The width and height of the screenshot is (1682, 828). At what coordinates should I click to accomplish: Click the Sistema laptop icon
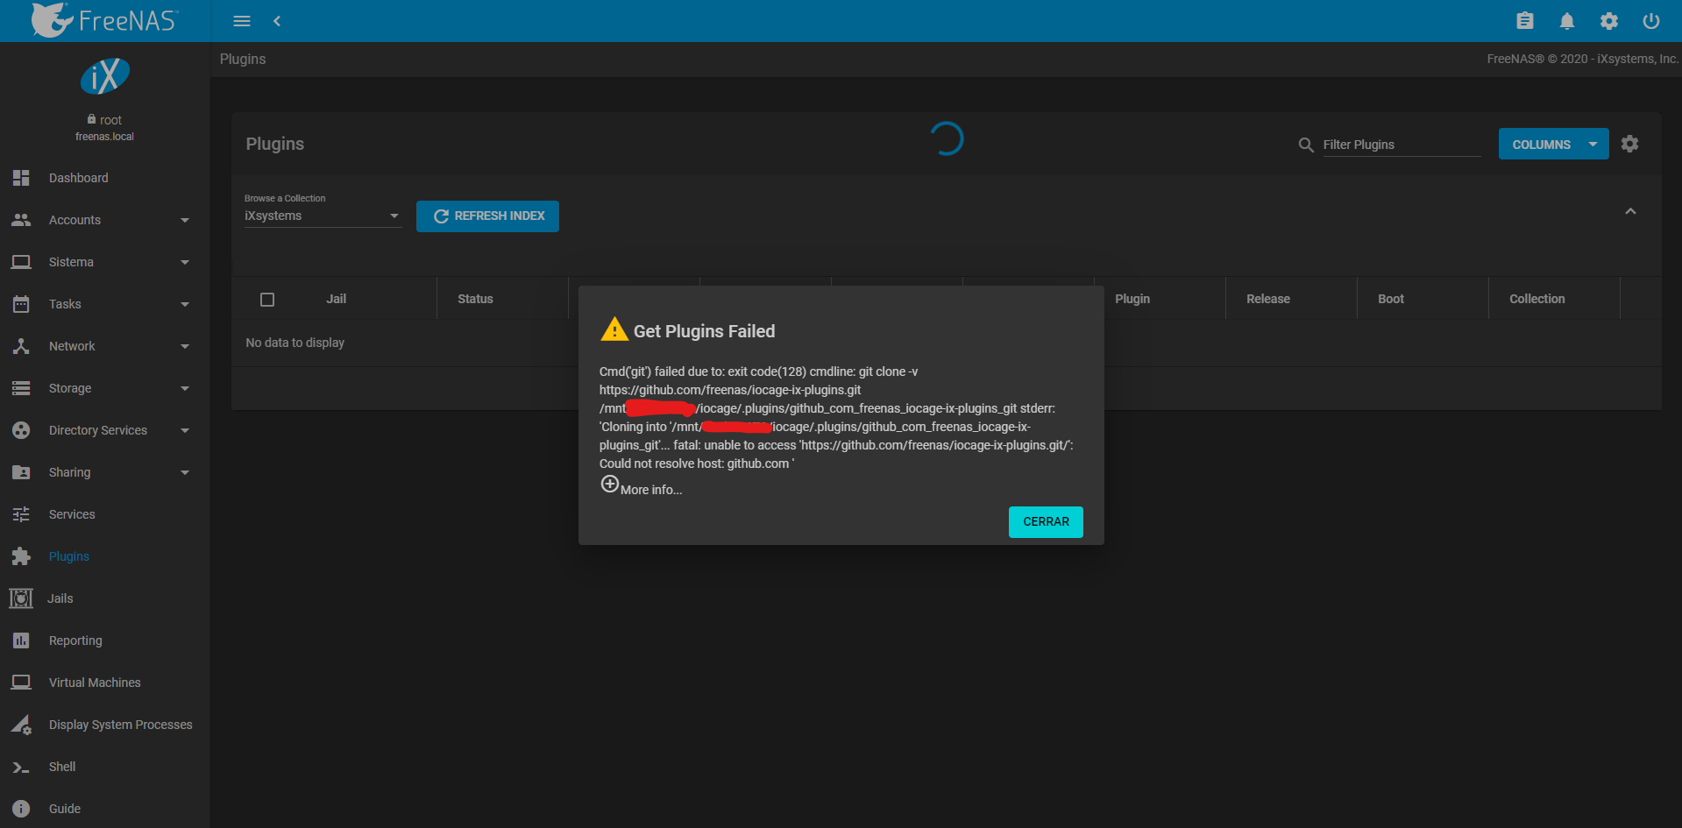[21, 262]
